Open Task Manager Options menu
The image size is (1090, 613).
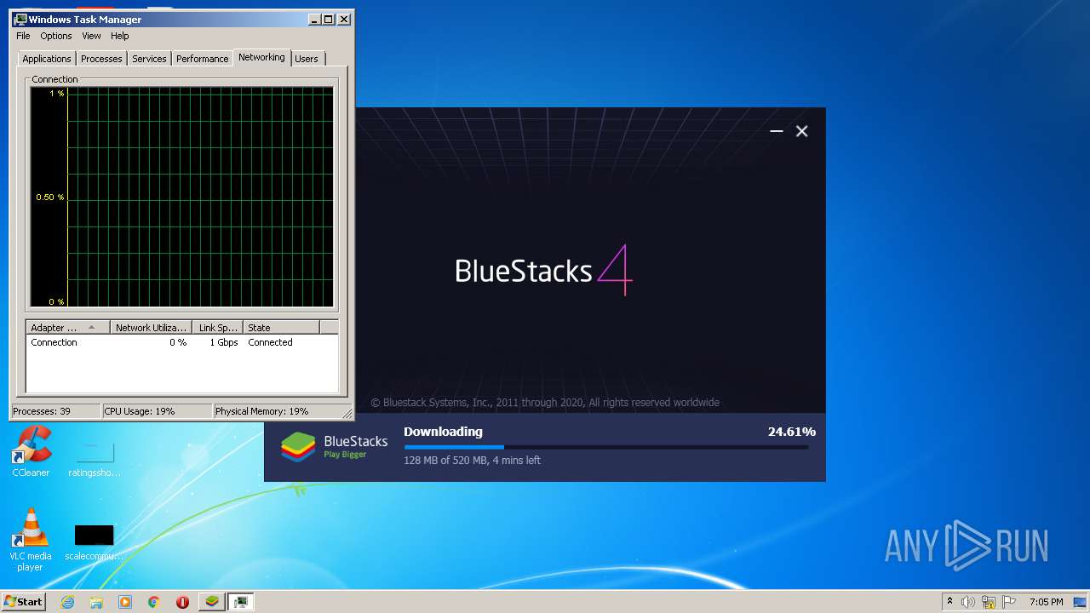(x=56, y=36)
